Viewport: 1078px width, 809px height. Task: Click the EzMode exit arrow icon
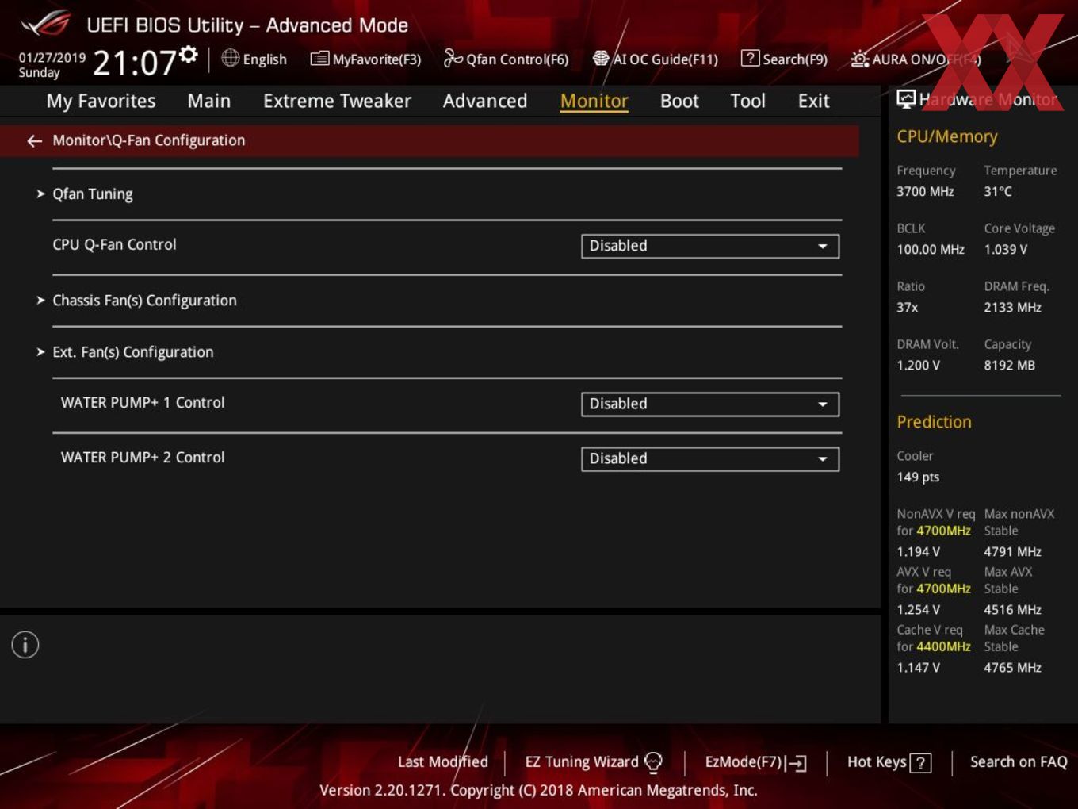click(x=797, y=763)
